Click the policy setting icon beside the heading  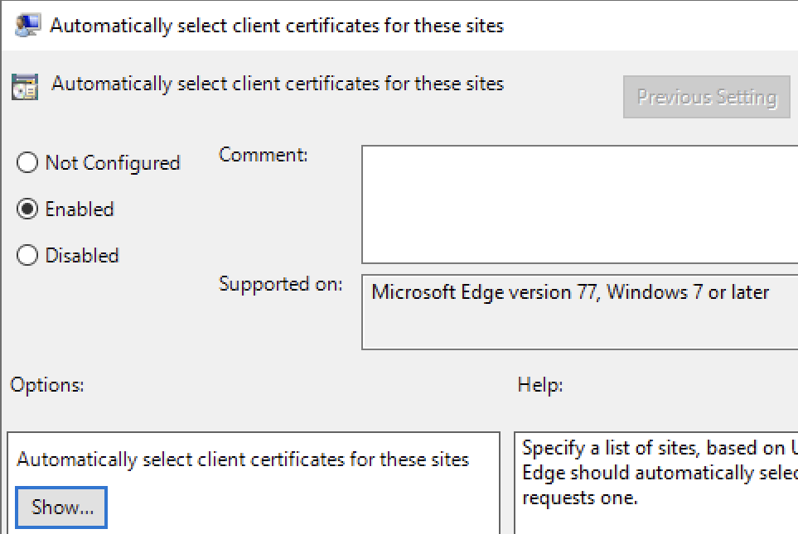click(25, 86)
